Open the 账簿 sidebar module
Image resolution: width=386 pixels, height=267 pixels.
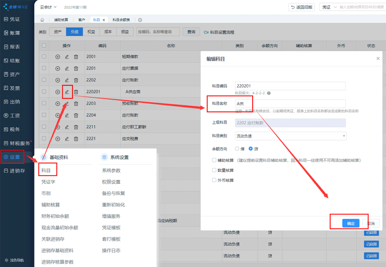[x=12, y=33]
